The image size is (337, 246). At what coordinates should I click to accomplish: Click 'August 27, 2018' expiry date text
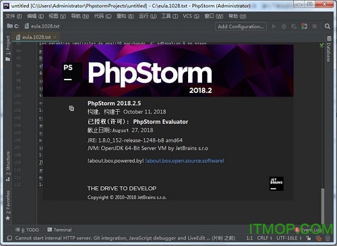click(x=133, y=130)
